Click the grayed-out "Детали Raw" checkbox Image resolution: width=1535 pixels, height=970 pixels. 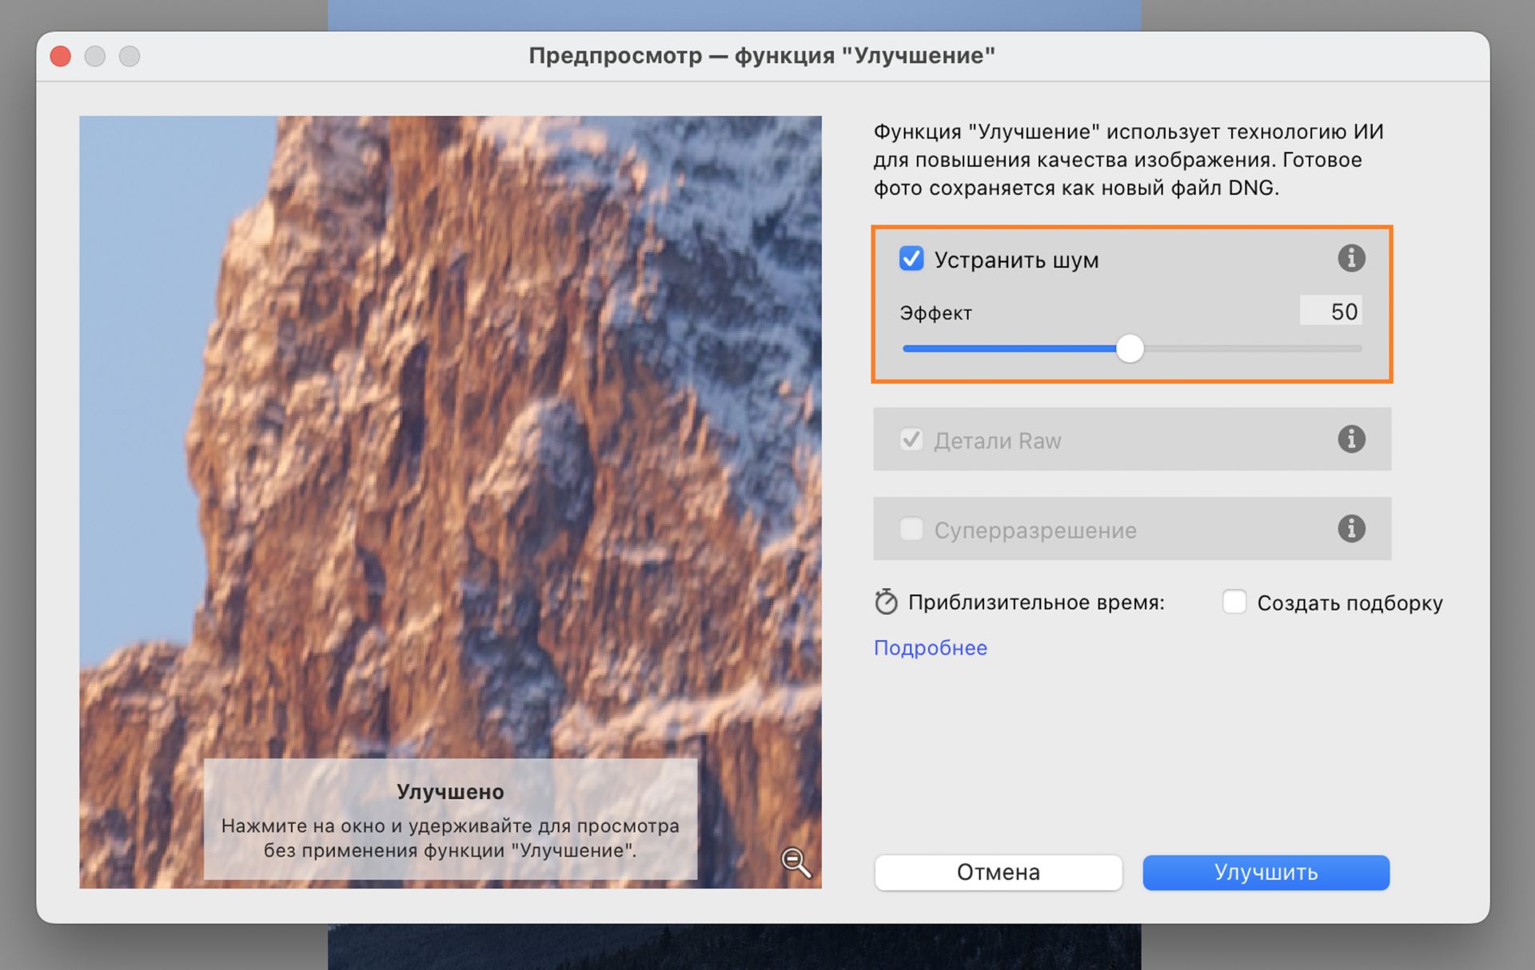911,439
